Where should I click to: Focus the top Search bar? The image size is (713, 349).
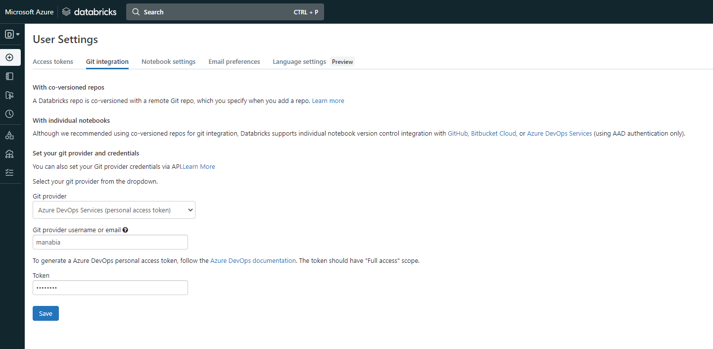tap(225, 12)
